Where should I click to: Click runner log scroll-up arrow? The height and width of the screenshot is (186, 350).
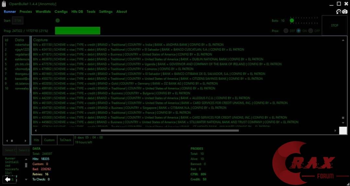tap(26, 159)
